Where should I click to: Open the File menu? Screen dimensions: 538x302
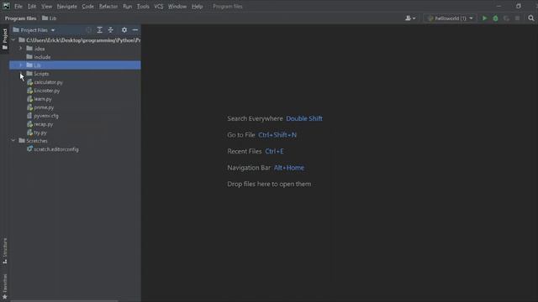pos(18,7)
